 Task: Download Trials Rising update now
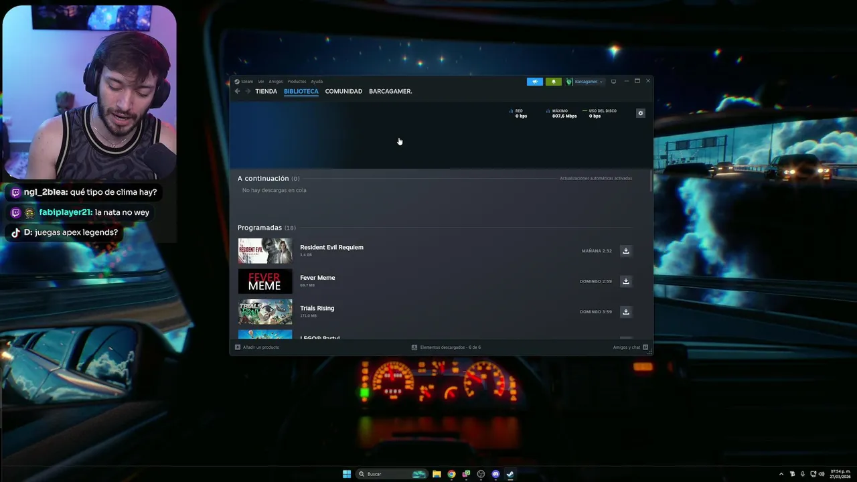[x=626, y=312]
